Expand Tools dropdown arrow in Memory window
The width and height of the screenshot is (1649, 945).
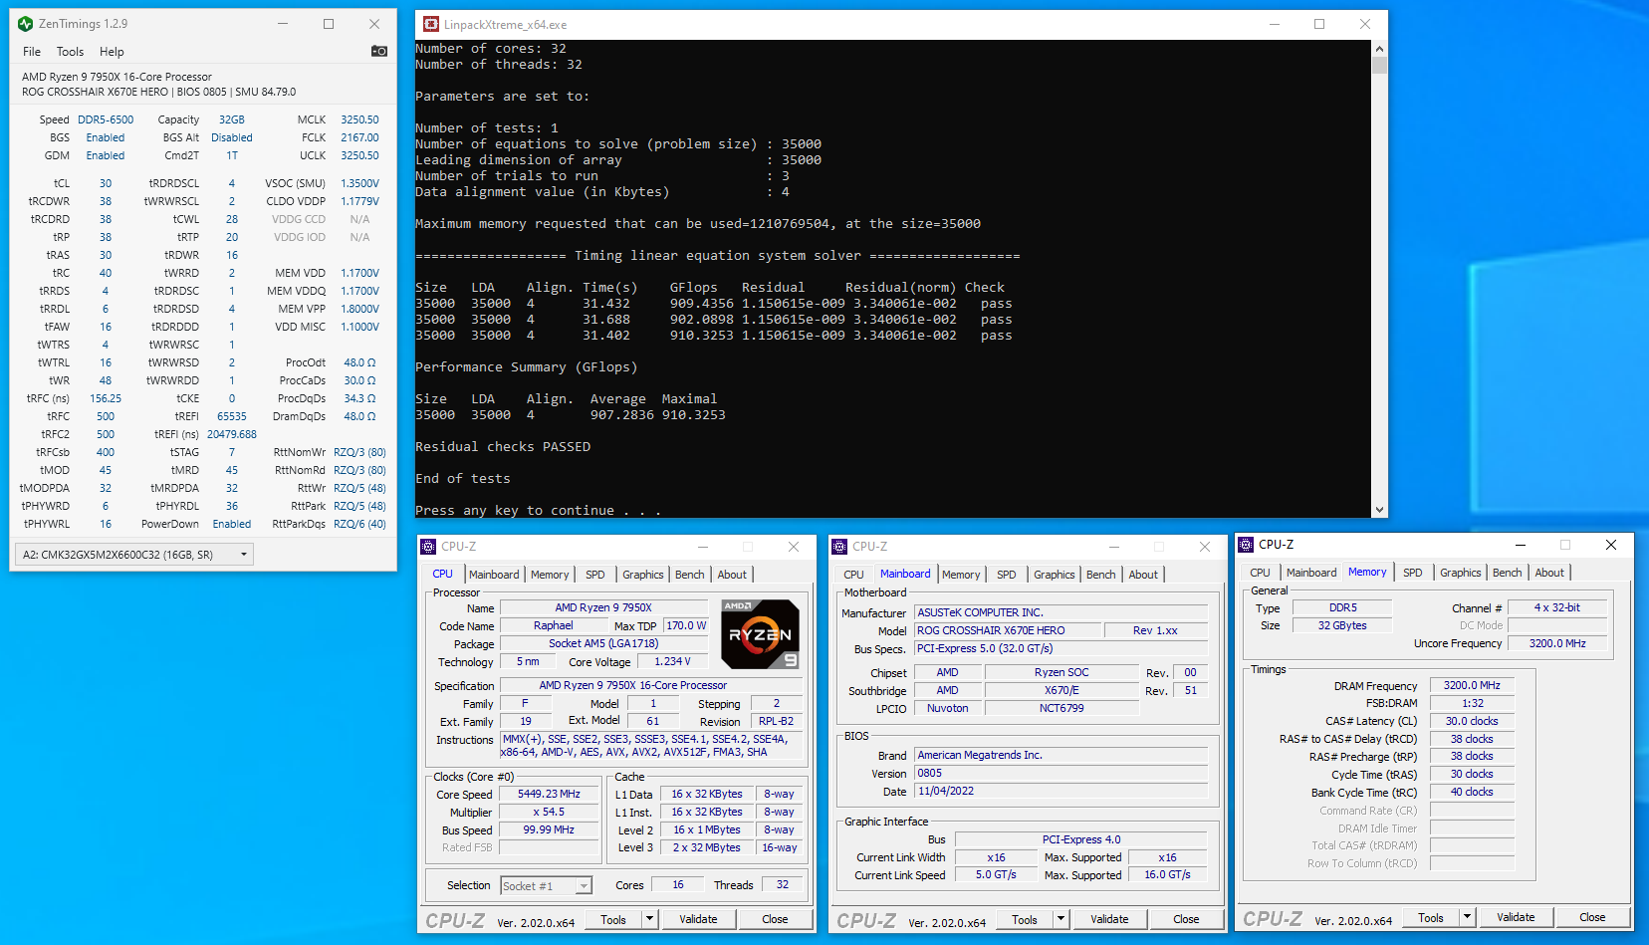1468,917
